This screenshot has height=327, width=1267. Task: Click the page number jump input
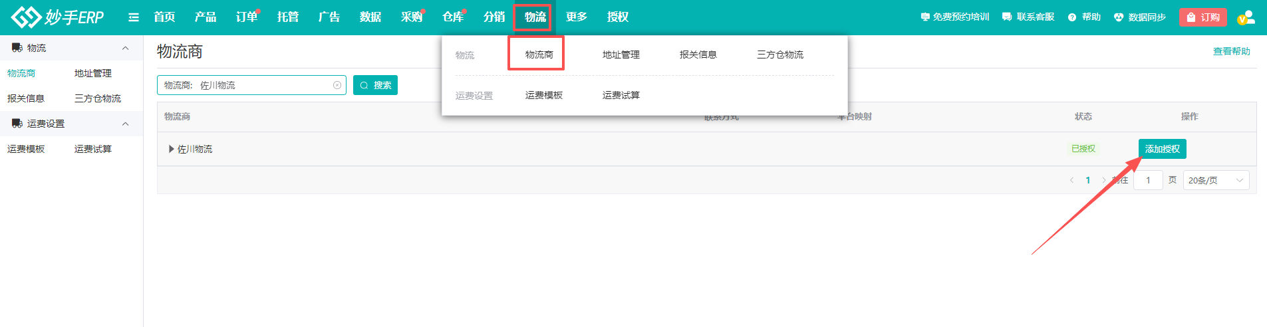pyautogui.click(x=1148, y=180)
